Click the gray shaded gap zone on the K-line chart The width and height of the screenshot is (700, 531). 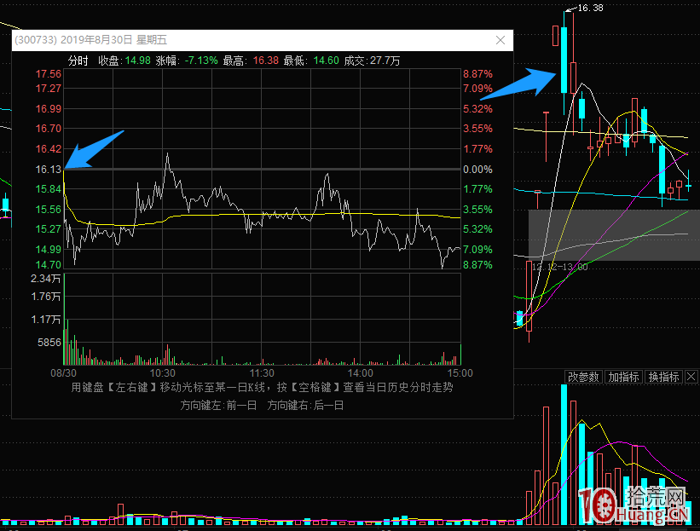tap(614, 235)
